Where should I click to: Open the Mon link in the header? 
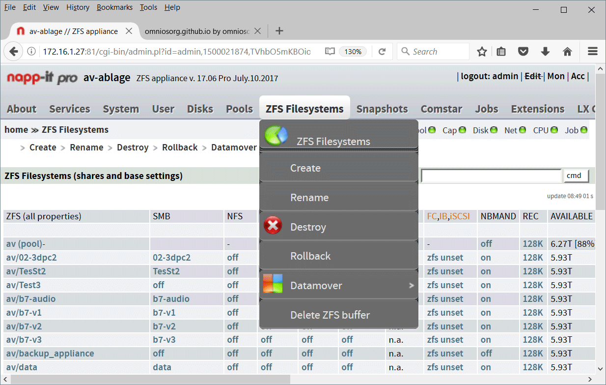pyautogui.click(x=556, y=76)
